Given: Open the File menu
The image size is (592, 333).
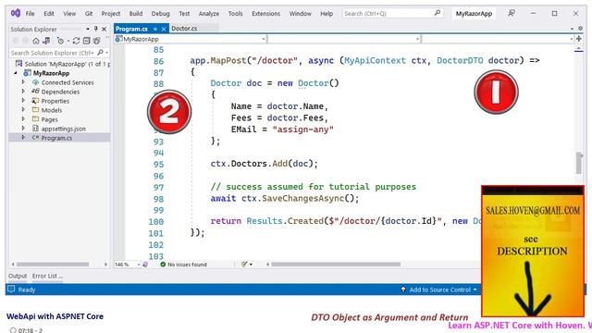Looking at the screenshot, I should coord(30,14).
